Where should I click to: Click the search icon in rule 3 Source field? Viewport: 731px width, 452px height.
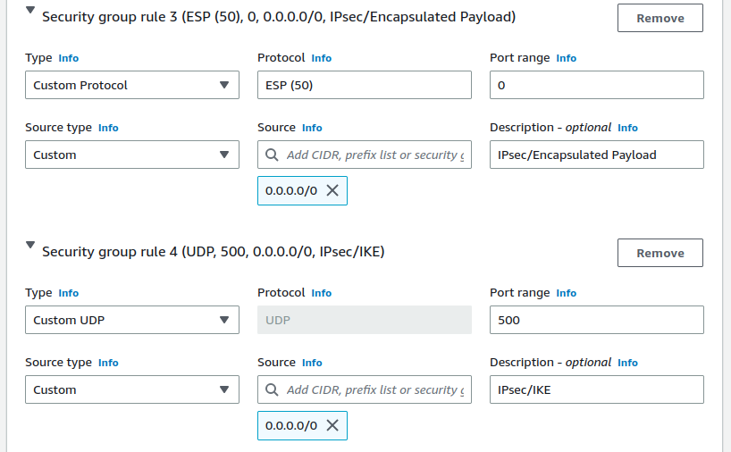[x=272, y=155]
